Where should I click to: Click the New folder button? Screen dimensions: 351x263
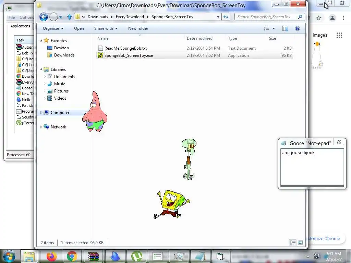tap(138, 28)
